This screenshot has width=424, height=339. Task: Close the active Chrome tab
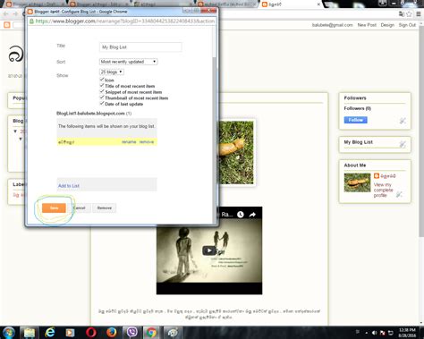tap(318, 4)
